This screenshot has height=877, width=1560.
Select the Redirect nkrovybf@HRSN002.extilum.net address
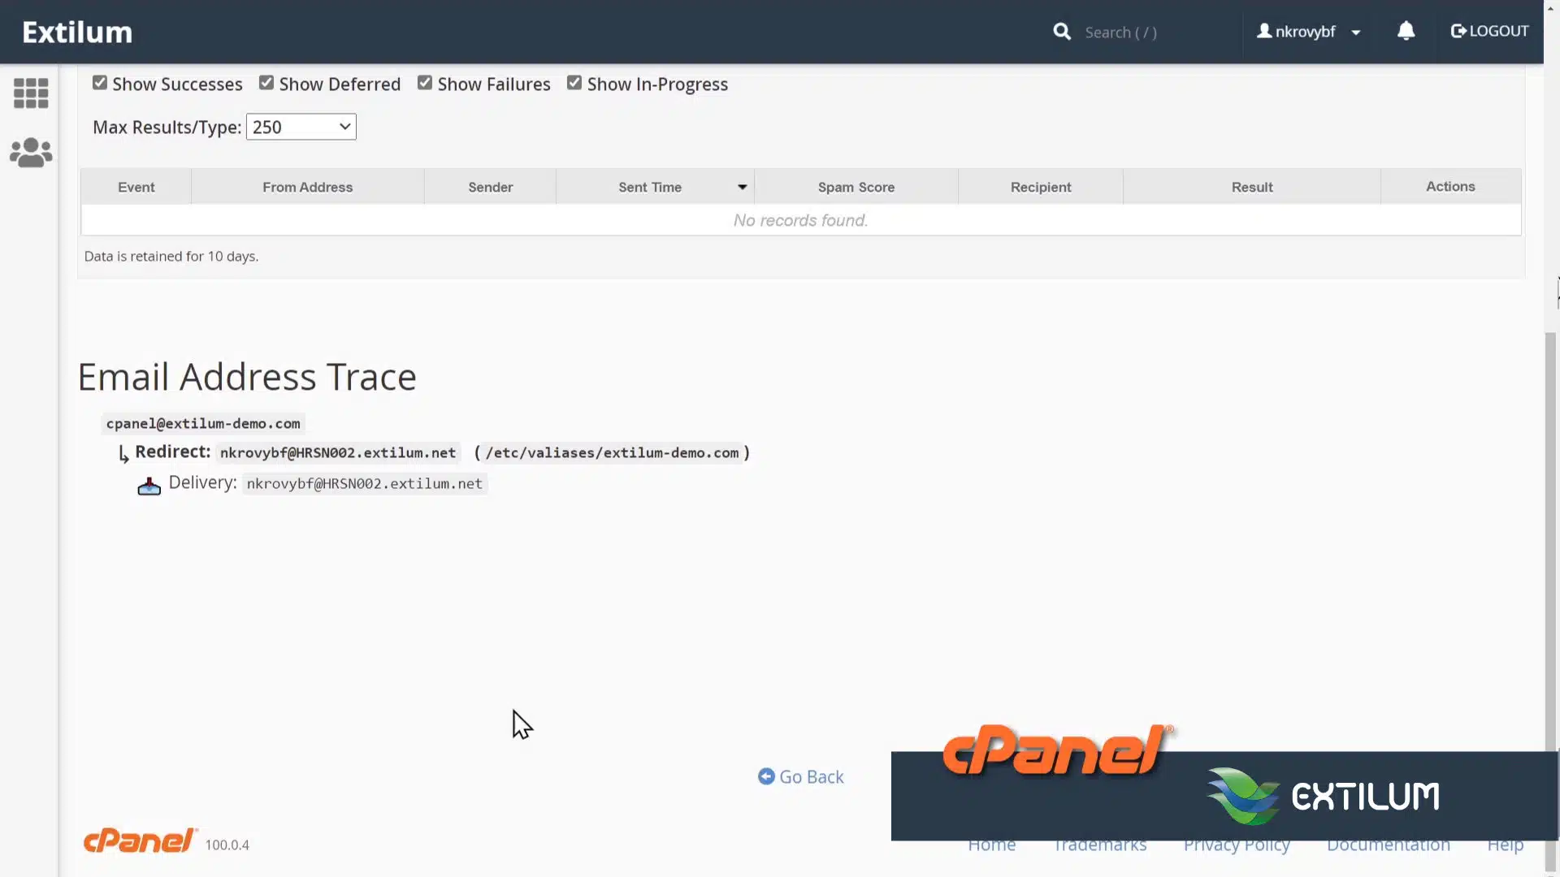click(x=338, y=453)
